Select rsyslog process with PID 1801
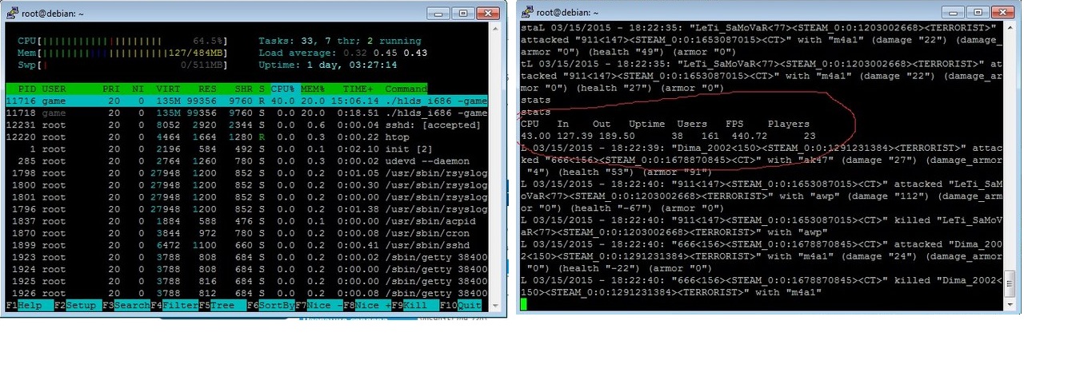 coord(246,197)
